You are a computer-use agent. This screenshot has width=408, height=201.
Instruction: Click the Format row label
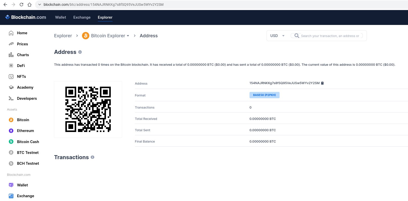(140, 95)
